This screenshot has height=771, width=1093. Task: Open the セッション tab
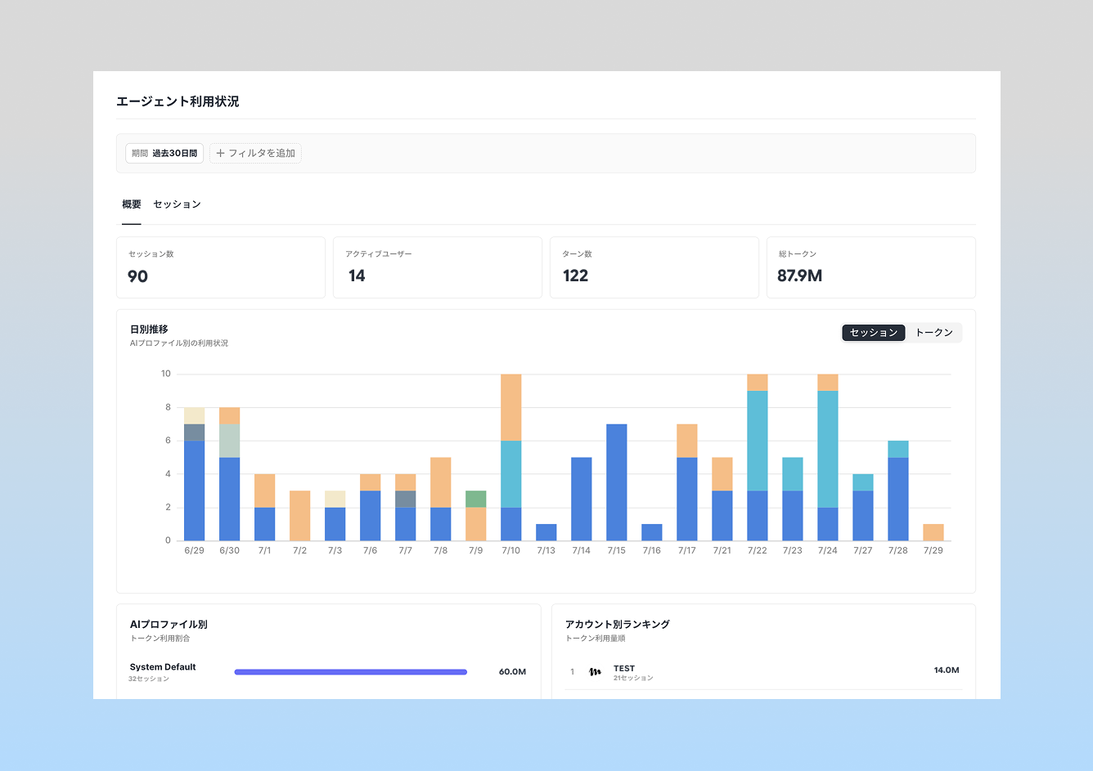(177, 204)
